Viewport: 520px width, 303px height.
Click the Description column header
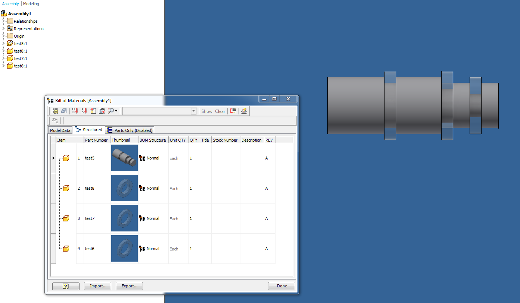point(252,140)
